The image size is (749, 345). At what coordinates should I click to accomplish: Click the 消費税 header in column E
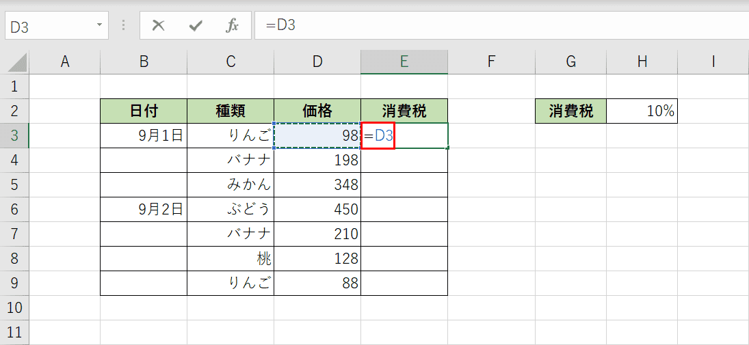coord(404,111)
